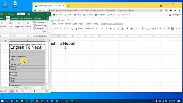Open File tab in Excel
Viewport: 183px width, 103px height.
tap(1, 18)
